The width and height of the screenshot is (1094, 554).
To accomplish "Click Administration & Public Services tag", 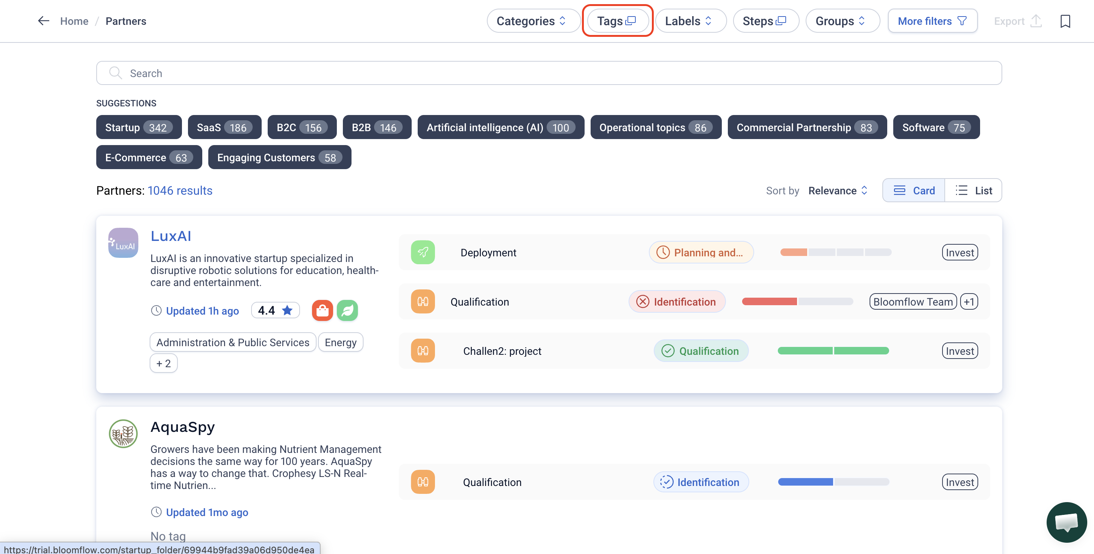I will click(233, 342).
